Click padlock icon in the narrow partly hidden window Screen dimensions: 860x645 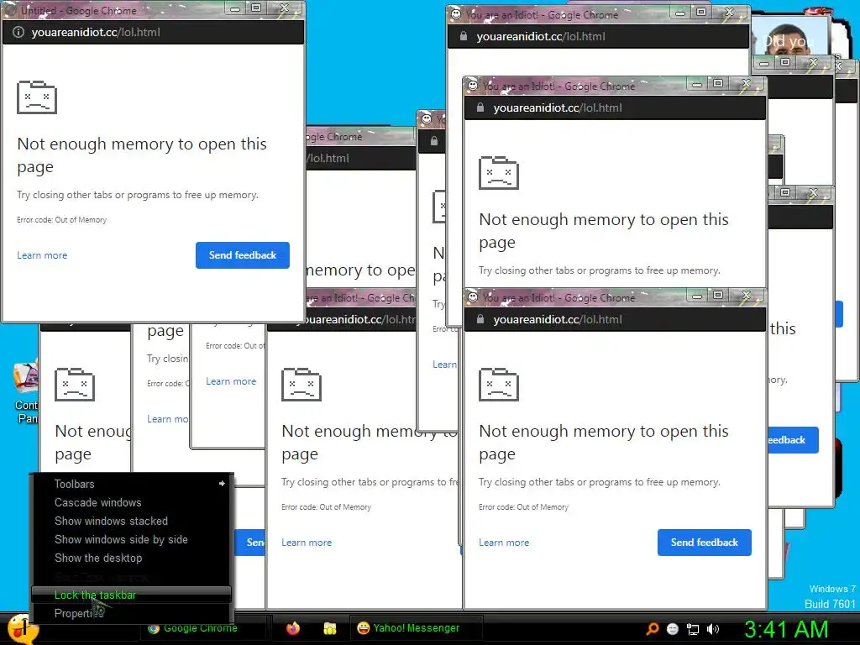click(434, 141)
